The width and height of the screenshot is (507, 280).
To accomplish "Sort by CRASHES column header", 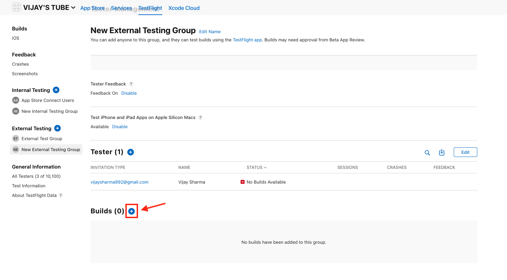I will coord(397,167).
